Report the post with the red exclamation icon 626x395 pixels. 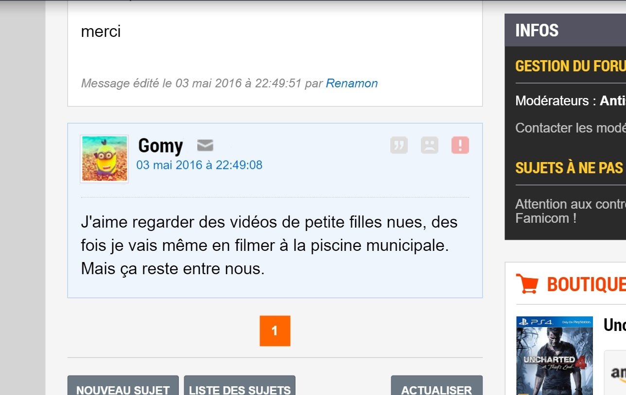pyautogui.click(x=460, y=145)
